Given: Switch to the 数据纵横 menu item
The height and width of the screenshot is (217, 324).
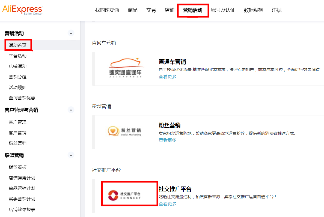Looking at the screenshot, I should [x=253, y=10].
